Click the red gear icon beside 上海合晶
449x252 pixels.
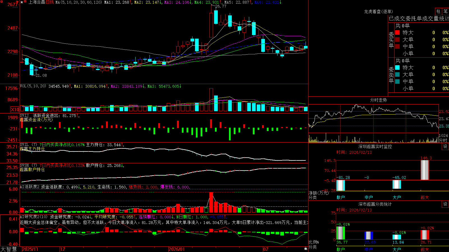[25, 1]
